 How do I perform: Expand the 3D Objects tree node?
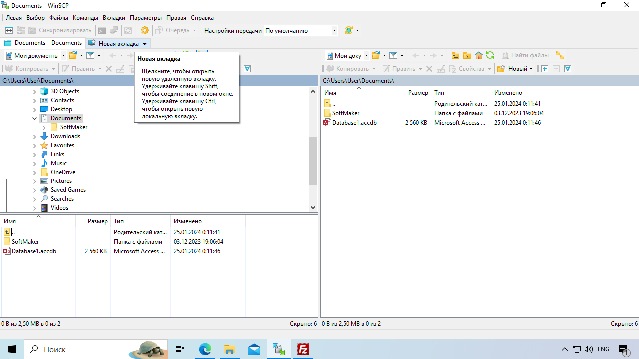(x=35, y=91)
